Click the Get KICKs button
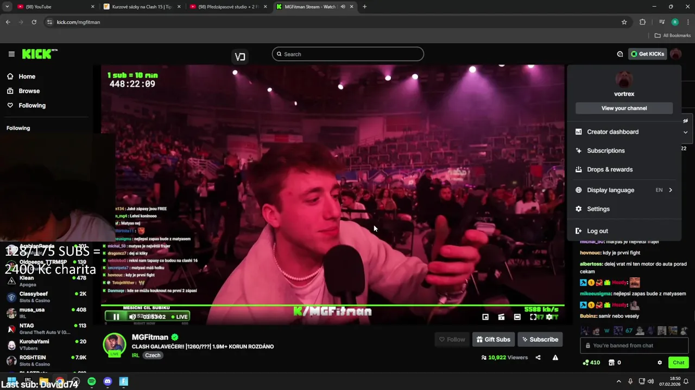Viewport: 695px width, 390px height. [x=647, y=54]
